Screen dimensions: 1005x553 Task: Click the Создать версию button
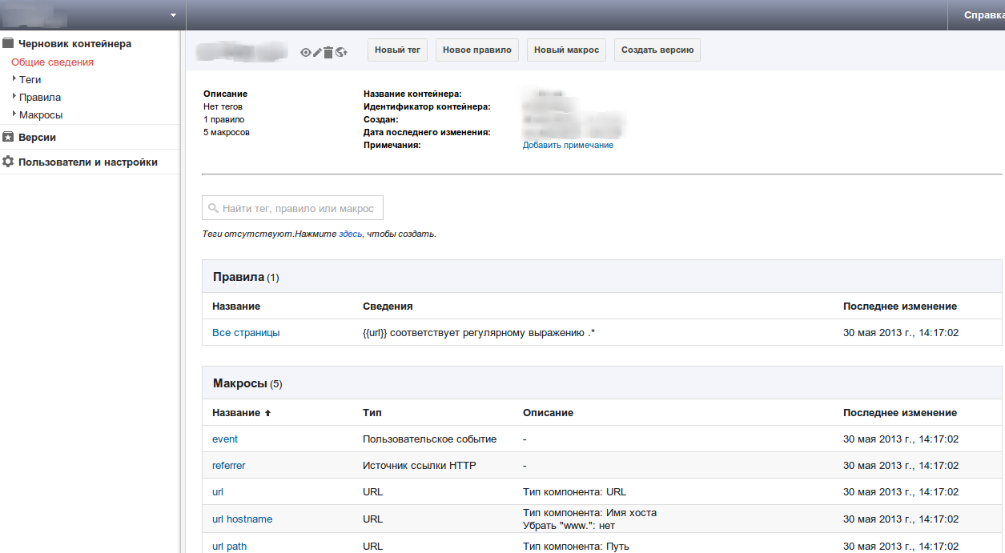pyautogui.click(x=657, y=50)
